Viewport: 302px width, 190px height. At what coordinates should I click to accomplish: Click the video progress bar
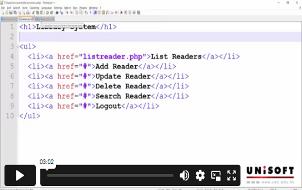coord(110,176)
